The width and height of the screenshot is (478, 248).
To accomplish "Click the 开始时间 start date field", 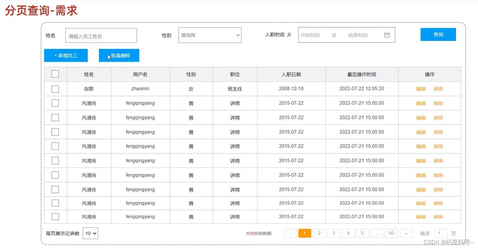I will pos(310,35).
